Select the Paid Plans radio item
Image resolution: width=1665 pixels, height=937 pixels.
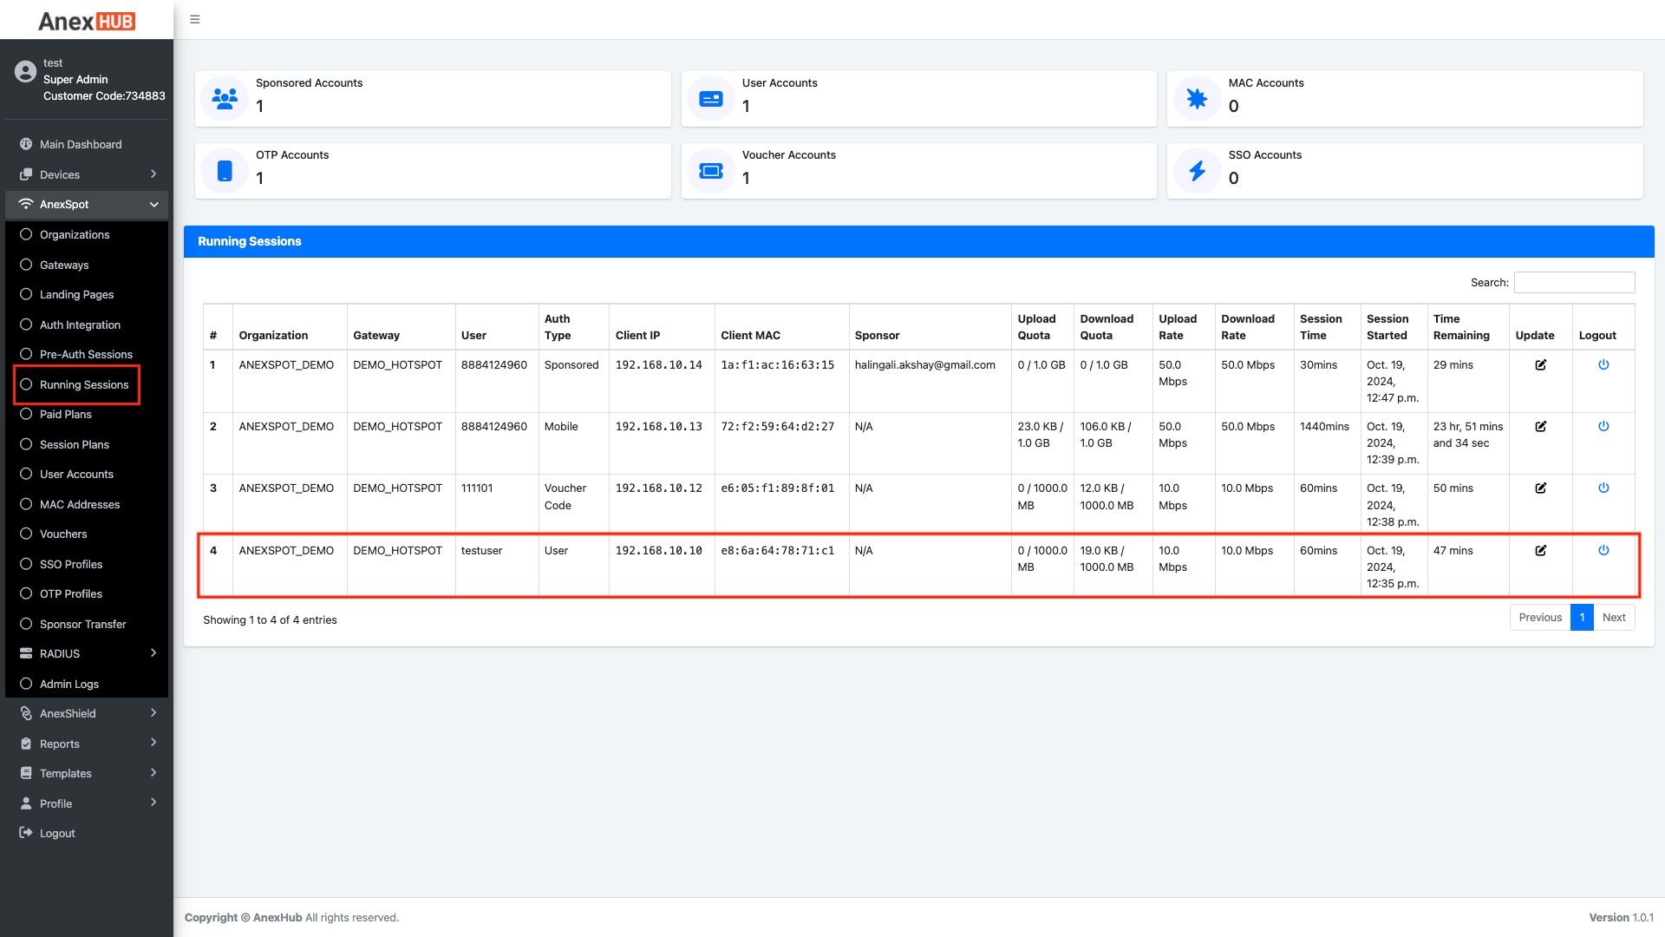[x=65, y=414]
